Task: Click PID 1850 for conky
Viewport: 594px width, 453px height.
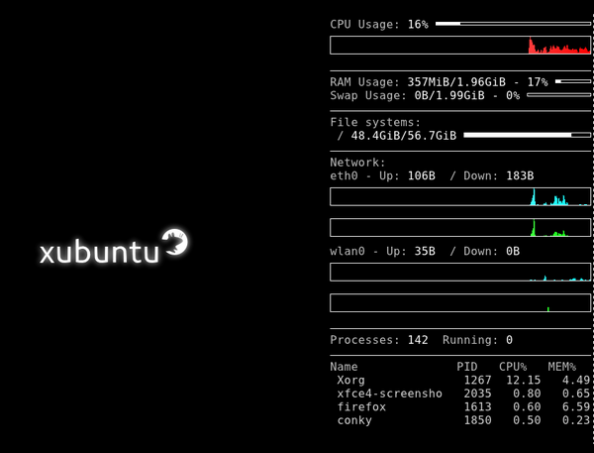Action: coord(477,420)
